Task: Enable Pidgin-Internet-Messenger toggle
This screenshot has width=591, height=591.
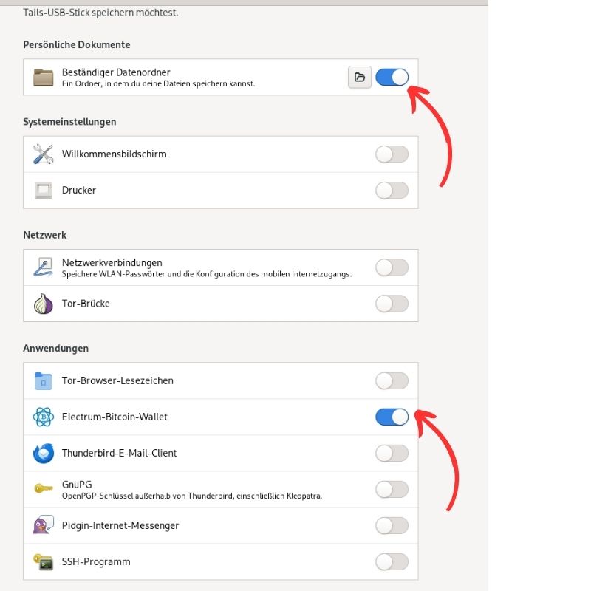Action: coord(392,525)
